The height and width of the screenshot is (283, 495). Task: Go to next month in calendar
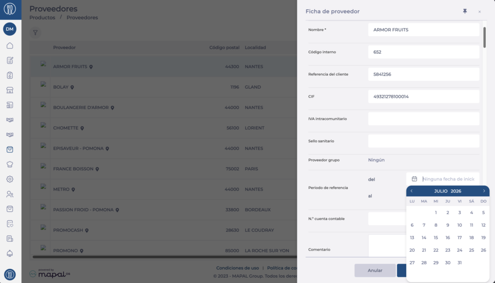[x=484, y=191]
